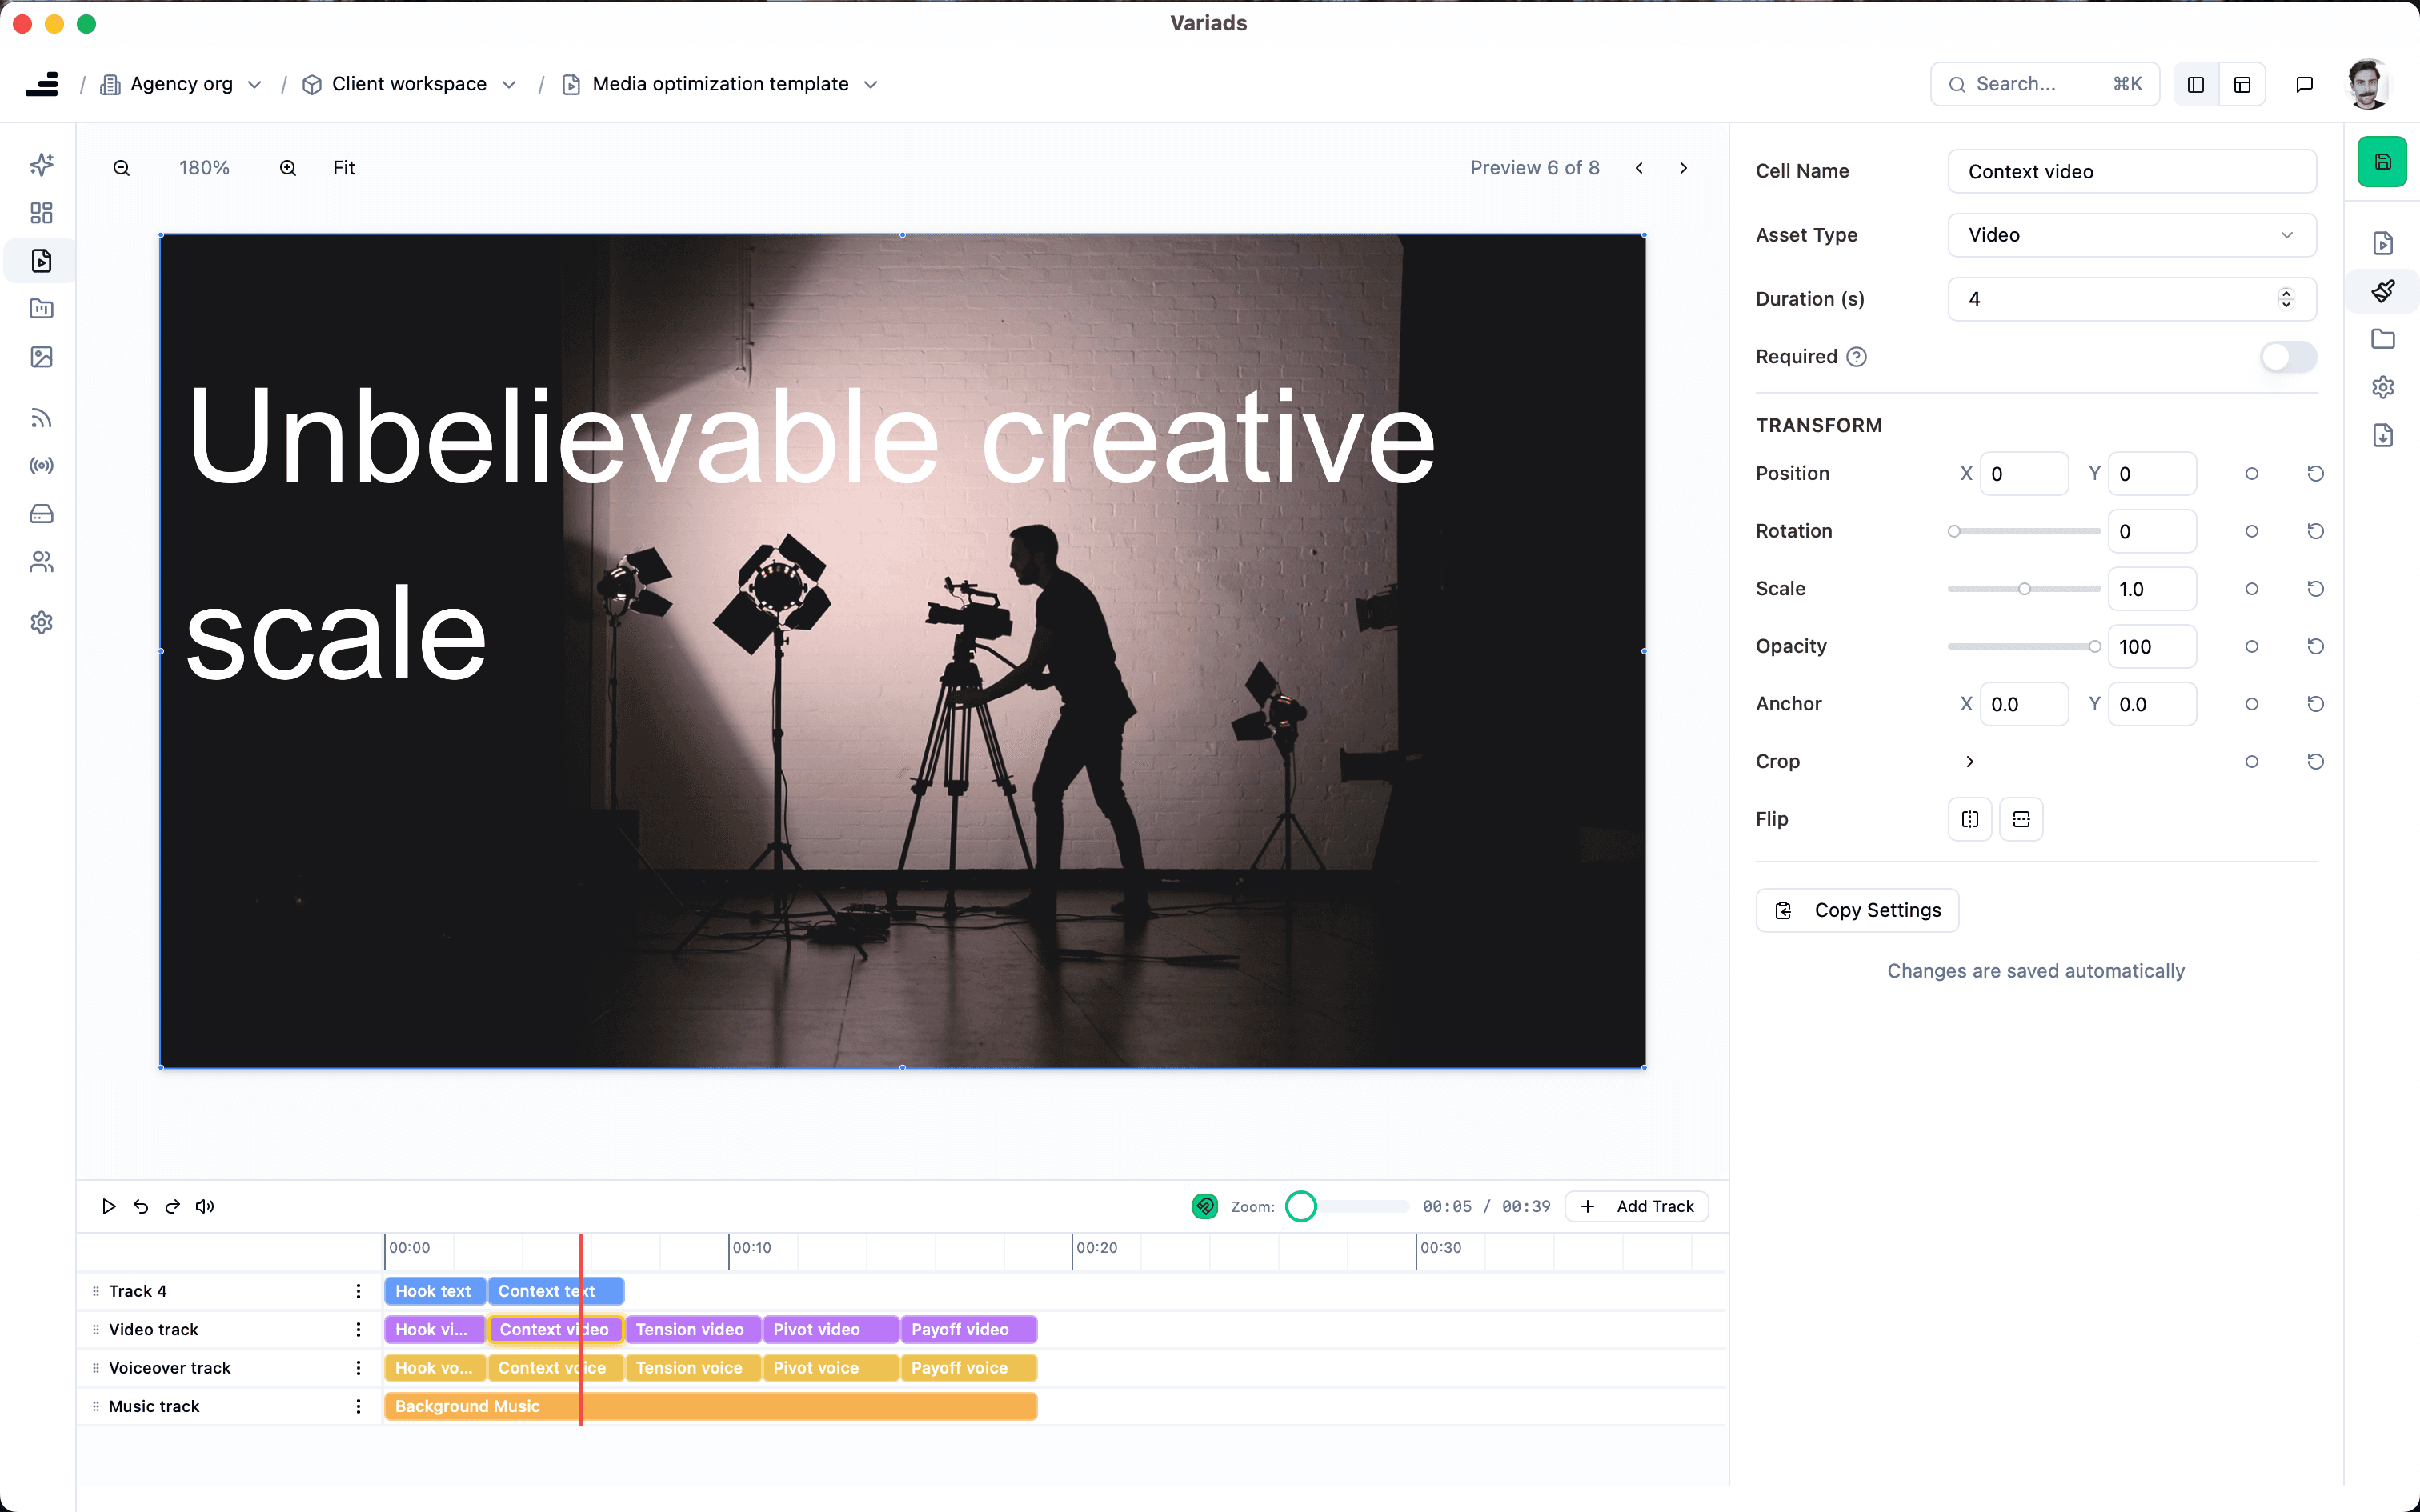The height and width of the screenshot is (1512, 2420).
Task: Open the dashboard grid panel
Action: coord(41,212)
